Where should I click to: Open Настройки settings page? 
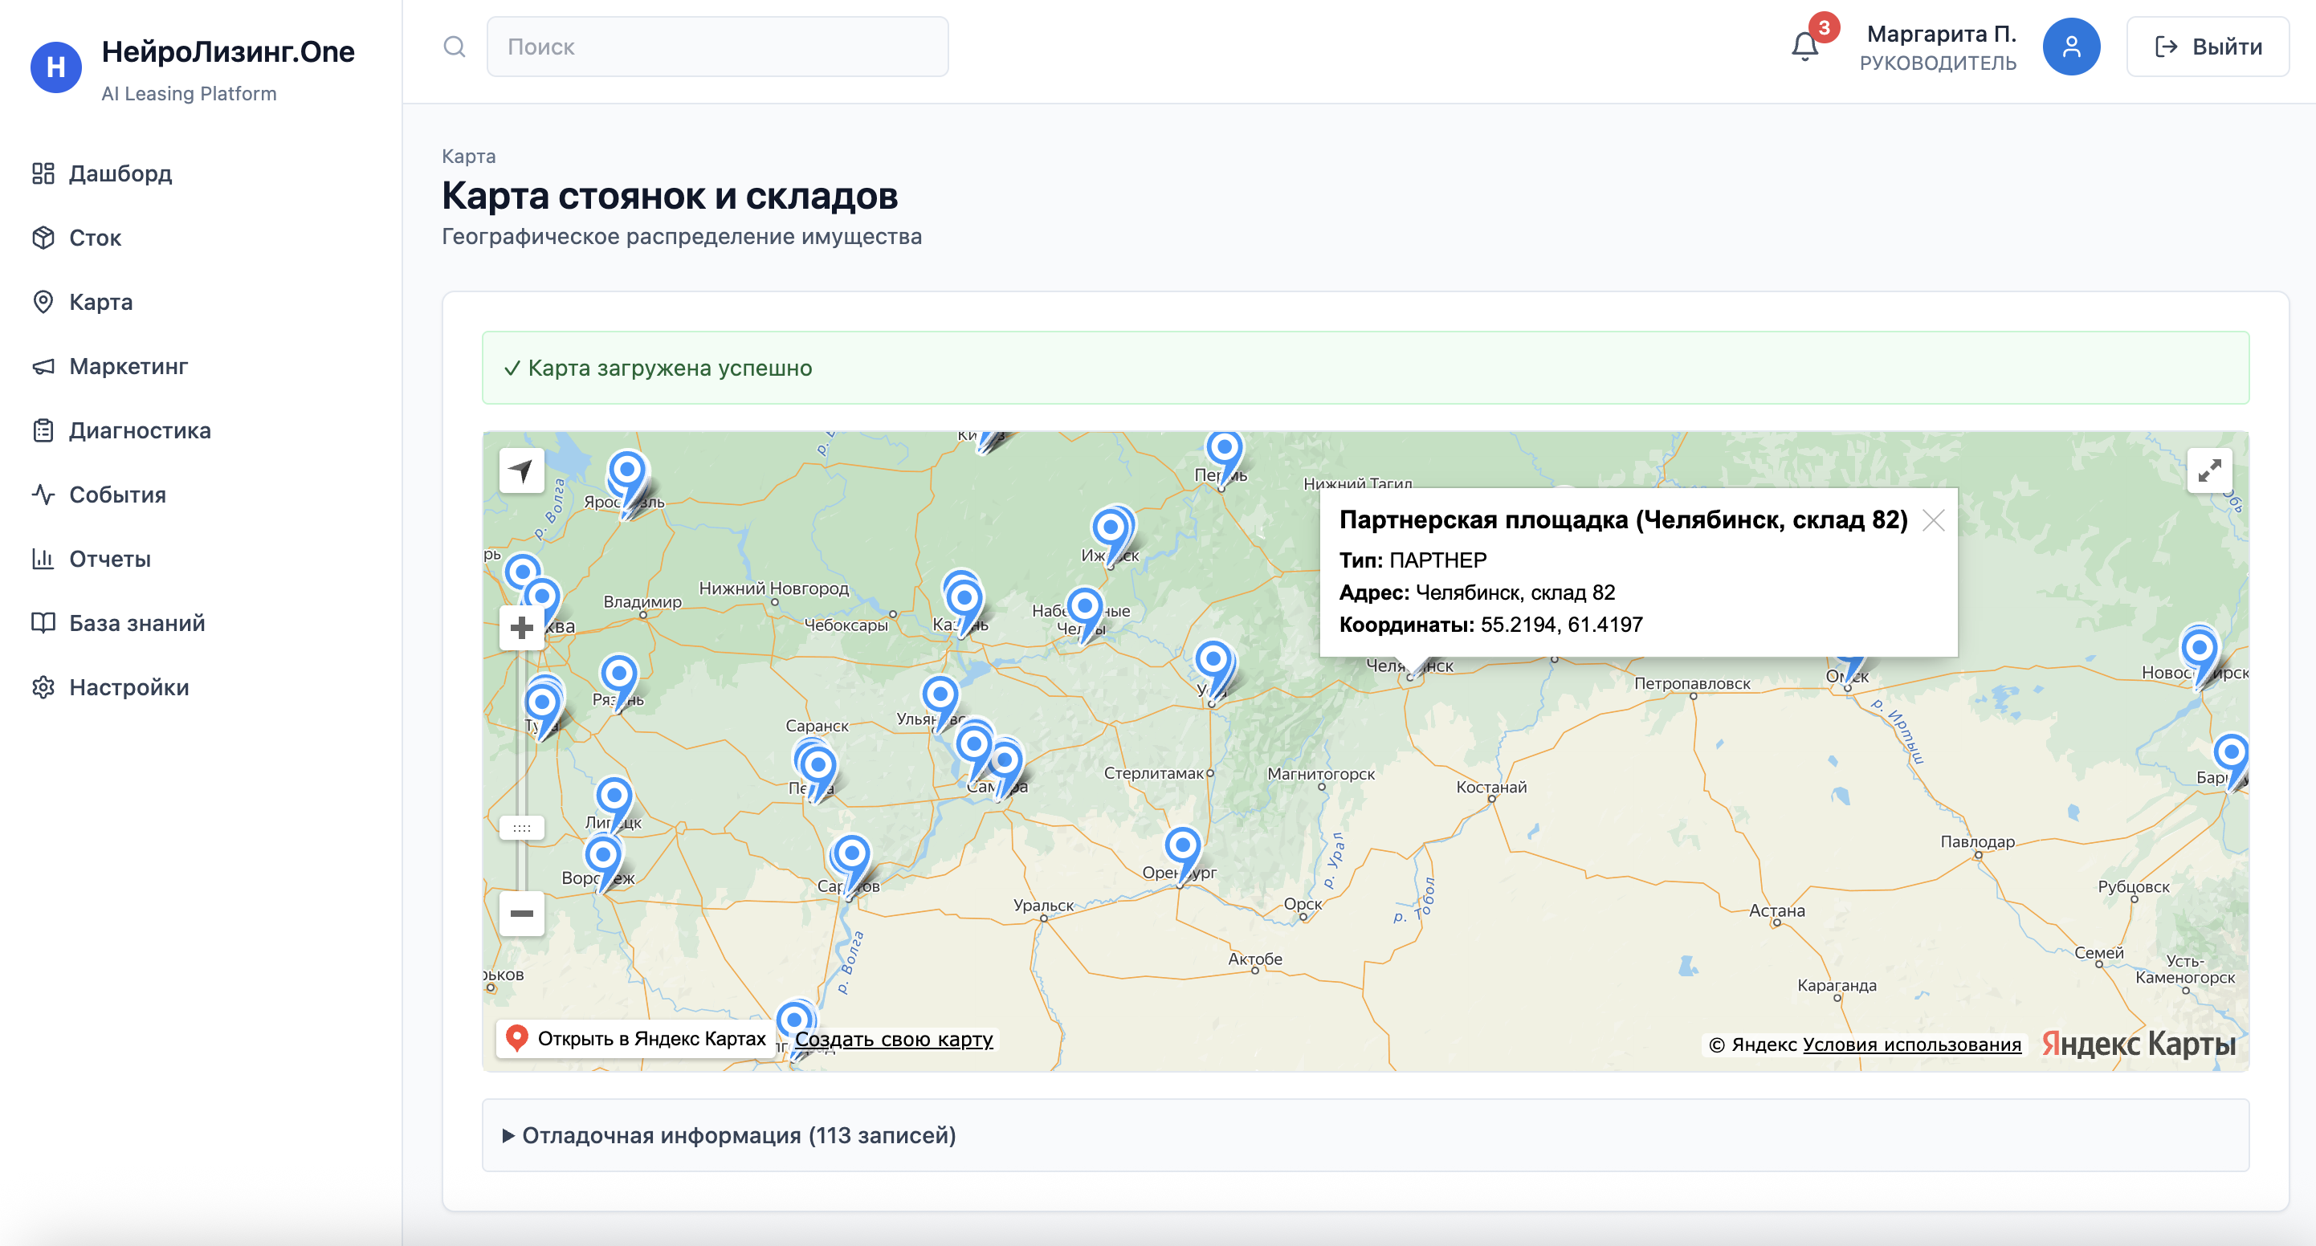[x=128, y=688]
